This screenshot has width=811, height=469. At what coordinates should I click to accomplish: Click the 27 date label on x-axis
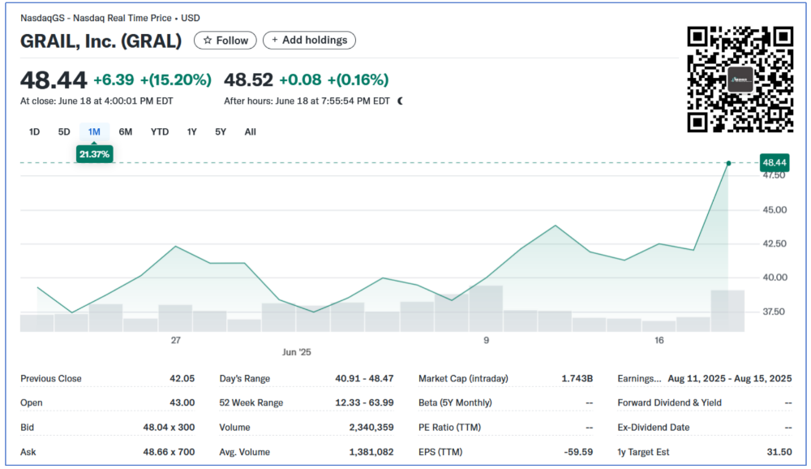[176, 340]
